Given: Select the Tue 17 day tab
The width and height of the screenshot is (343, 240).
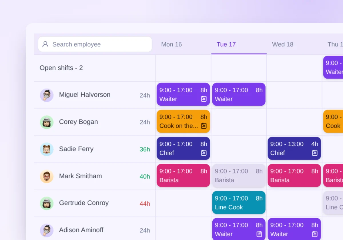Looking at the screenshot, I should [x=226, y=44].
